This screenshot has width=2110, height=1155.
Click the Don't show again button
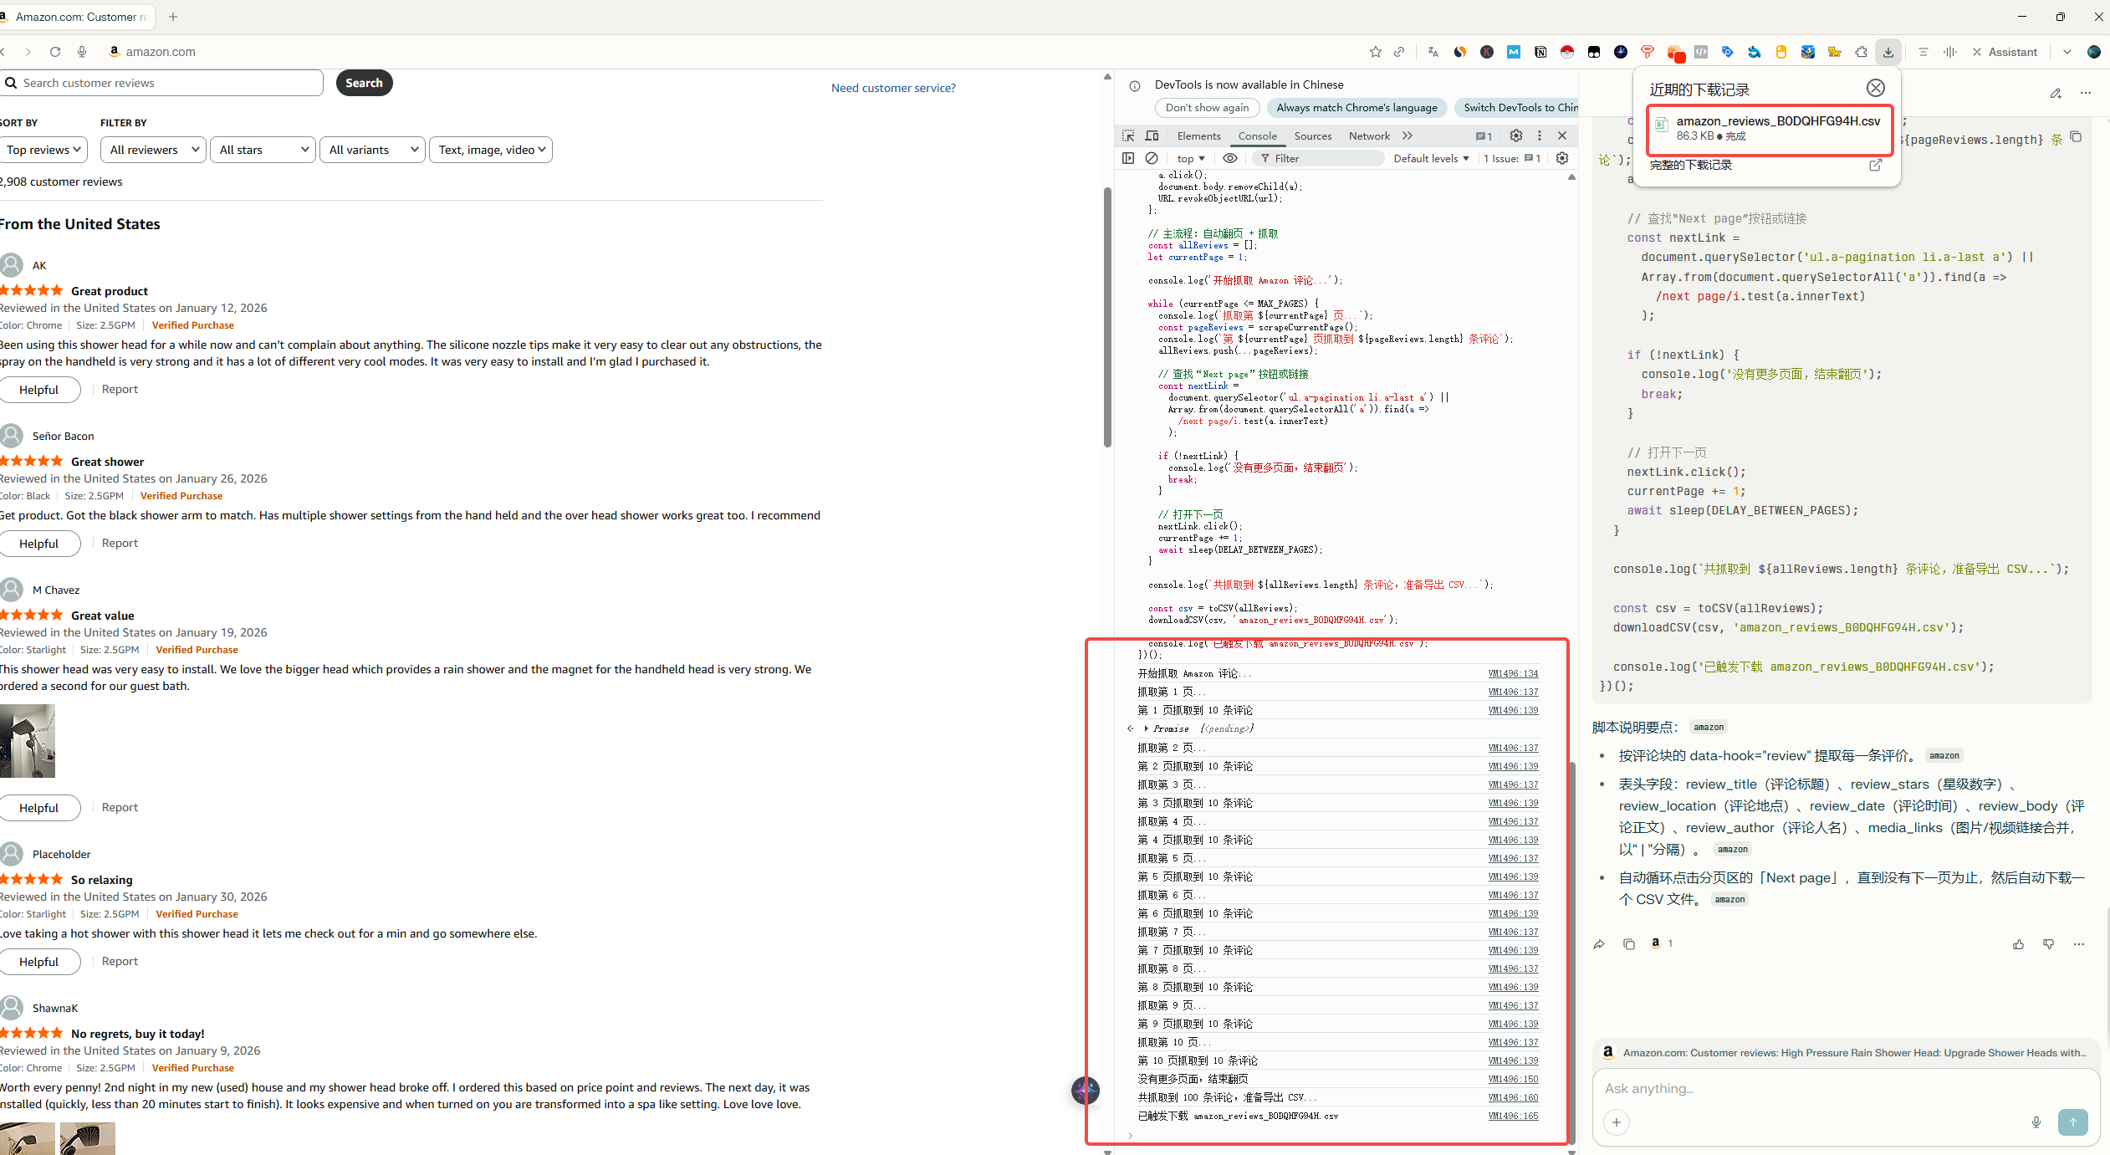[x=1207, y=107]
